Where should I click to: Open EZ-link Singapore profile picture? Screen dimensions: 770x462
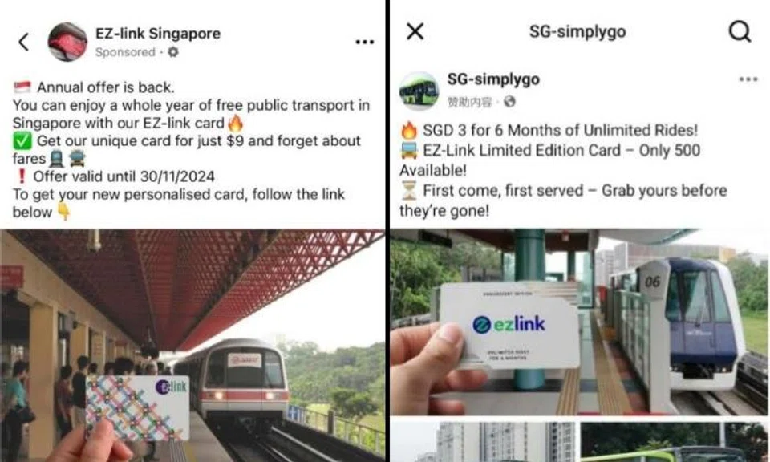click(67, 42)
